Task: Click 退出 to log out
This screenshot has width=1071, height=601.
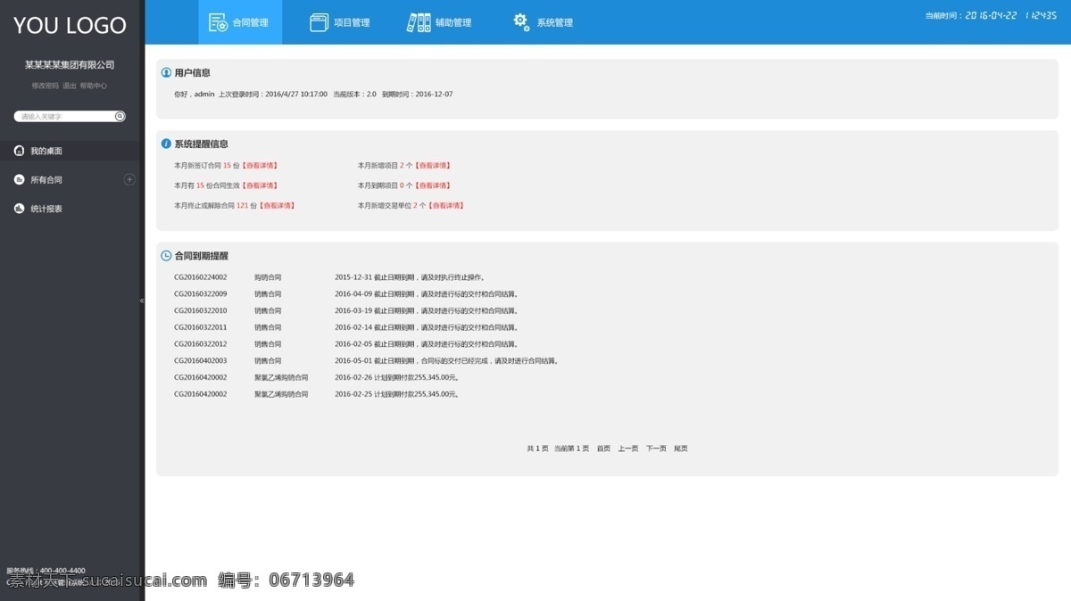Action: [69, 86]
